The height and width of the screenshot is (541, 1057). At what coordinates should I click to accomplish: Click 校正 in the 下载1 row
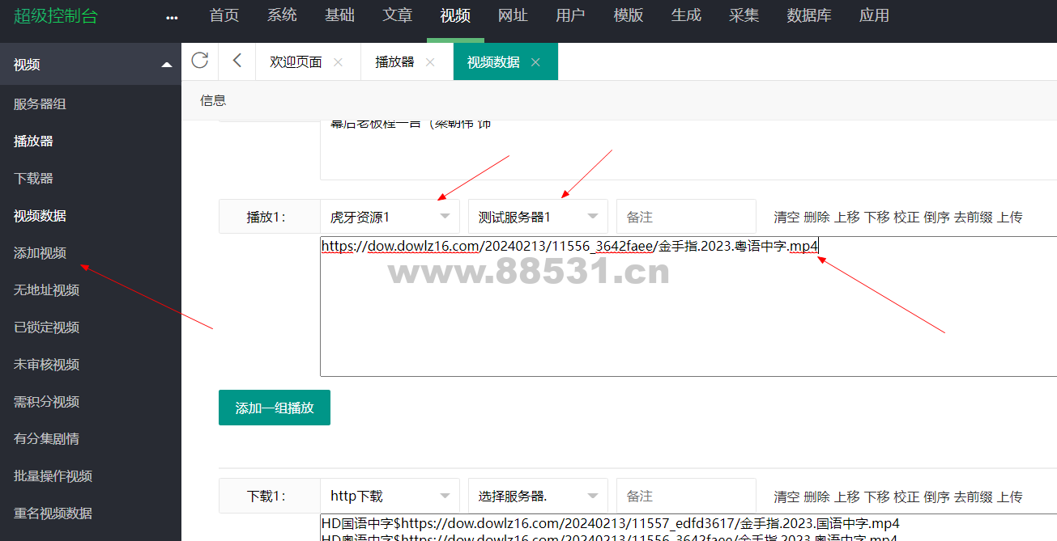coord(906,497)
